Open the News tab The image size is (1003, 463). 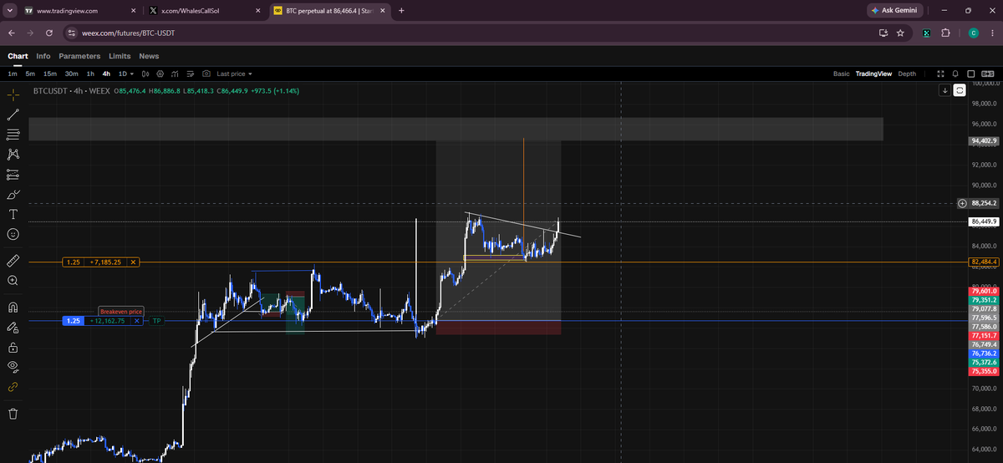149,56
